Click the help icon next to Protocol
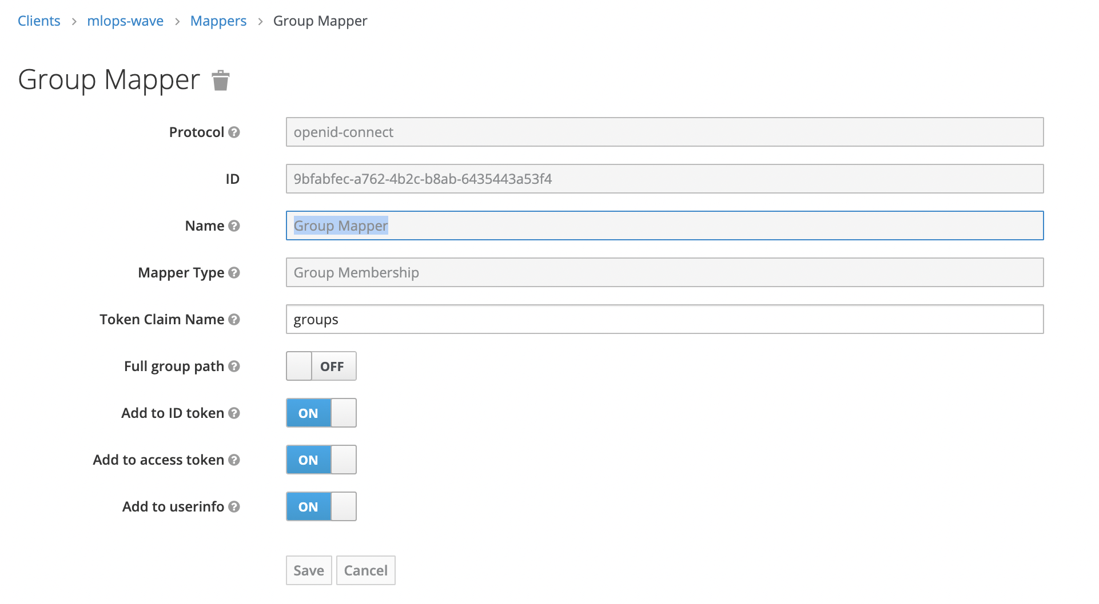Image resolution: width=1099 pixels, height=604 pixels. (x=234, y=132)
